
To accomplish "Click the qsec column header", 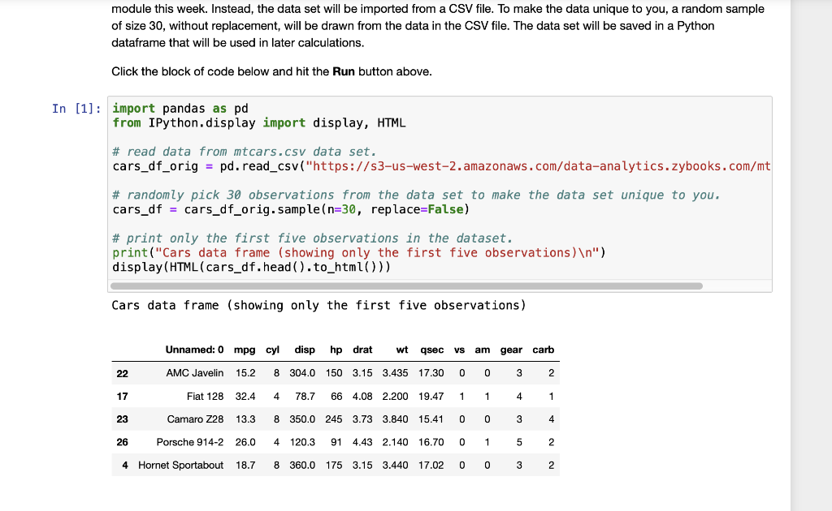I will tap(431, 350).
